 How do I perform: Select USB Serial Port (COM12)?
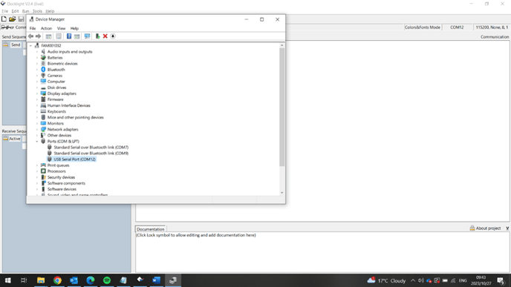74,159
